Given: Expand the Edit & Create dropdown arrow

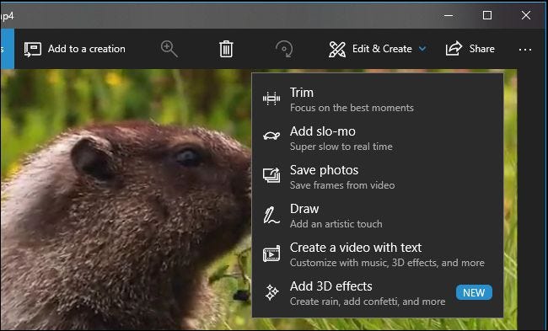Looking at the screenshot, I should (422, 49).
